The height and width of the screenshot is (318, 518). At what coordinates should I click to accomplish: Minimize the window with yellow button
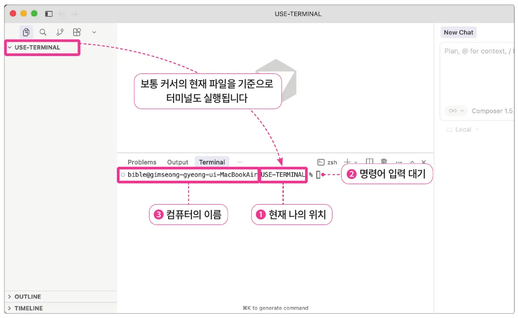(x=23, y=13)
